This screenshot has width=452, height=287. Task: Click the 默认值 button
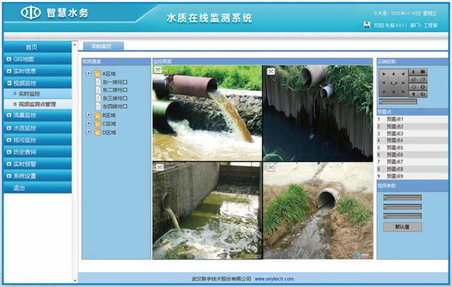[402, 227]
